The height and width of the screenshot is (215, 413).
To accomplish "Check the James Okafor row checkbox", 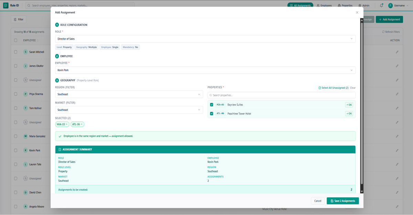I will (x=15, y=66).
